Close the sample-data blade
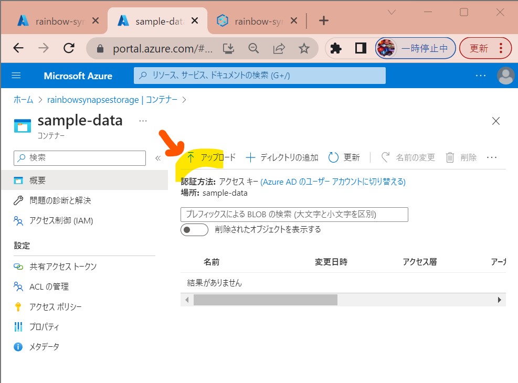The image size is (518, 383). click(x=496, y=121)
